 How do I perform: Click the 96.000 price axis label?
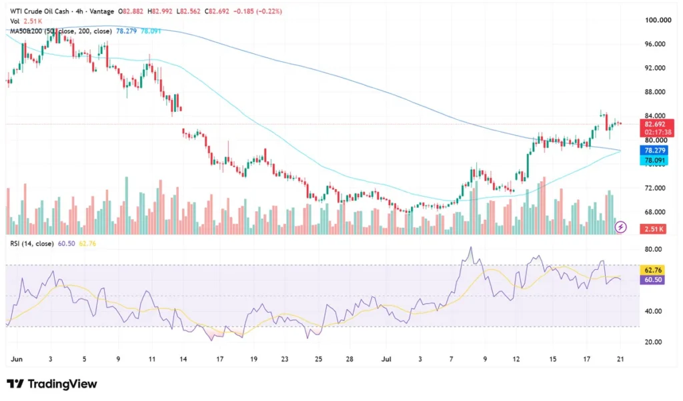(x=655, y=44)
